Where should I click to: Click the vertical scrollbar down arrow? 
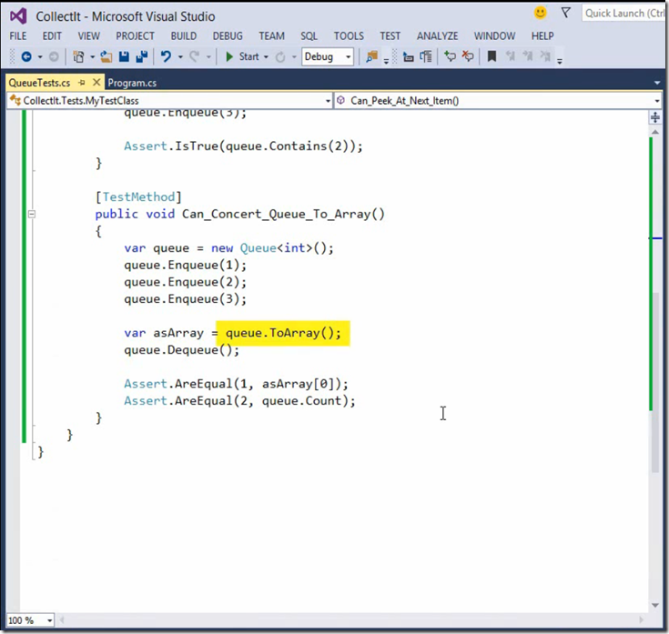coord(655,605)
